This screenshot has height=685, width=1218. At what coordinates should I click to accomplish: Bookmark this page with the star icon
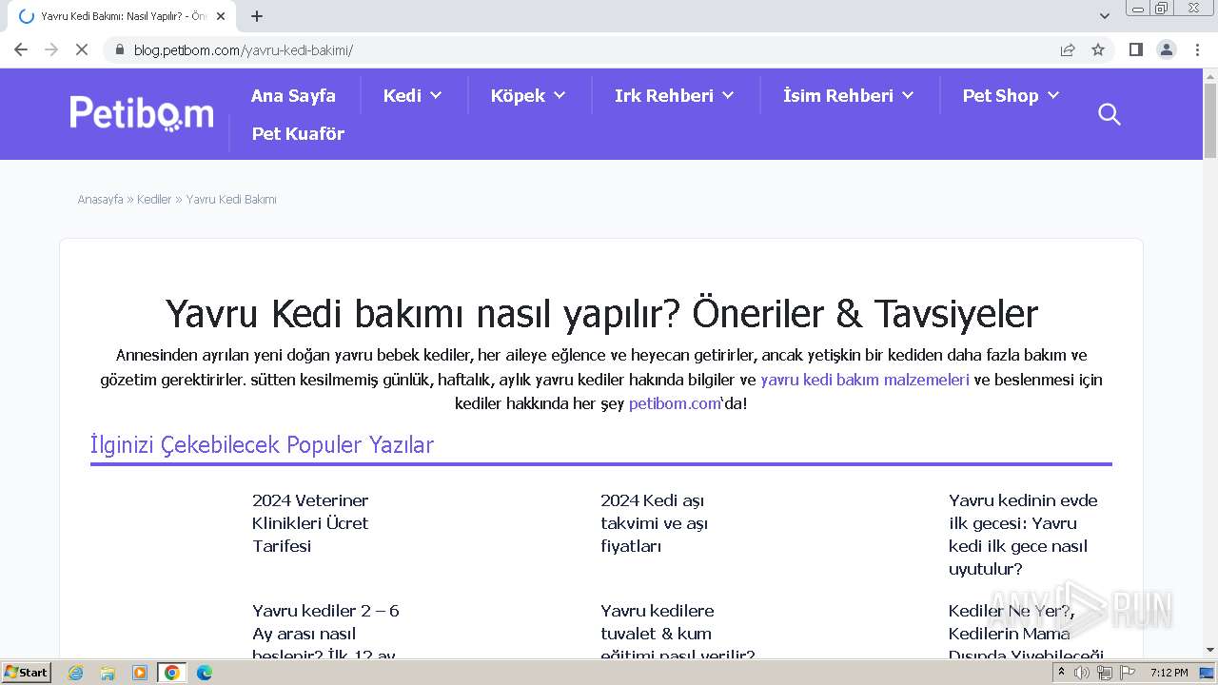click(1098, 49)
